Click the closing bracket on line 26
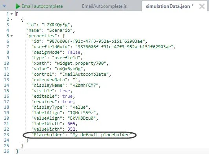The image size is (209, 155). coord(17,151)
